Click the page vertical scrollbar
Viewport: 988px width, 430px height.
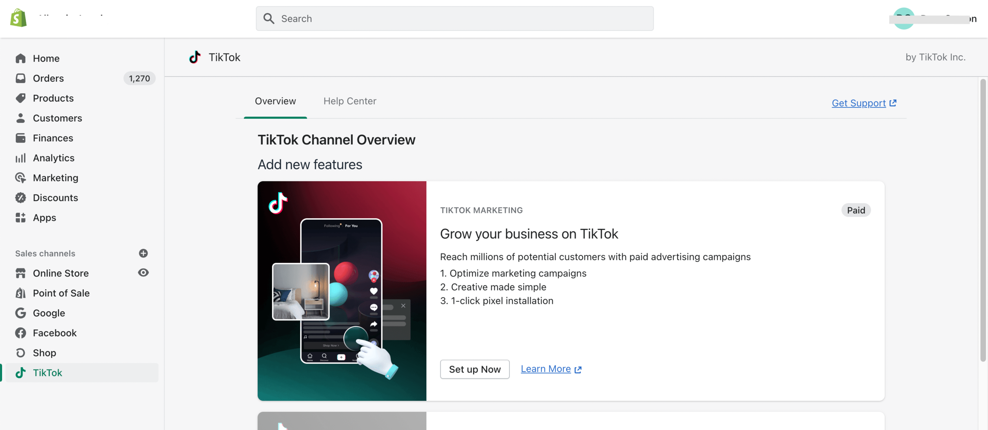[x=983, y=220]
